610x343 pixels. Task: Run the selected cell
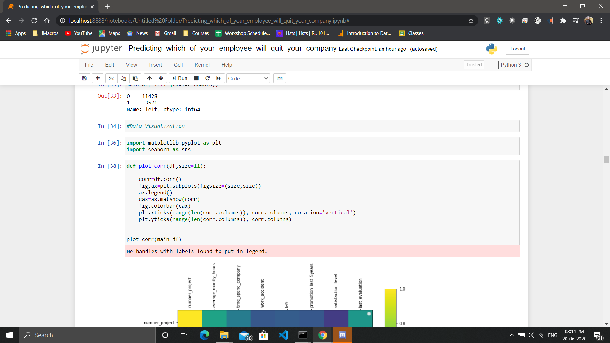[x=180, y=78]
